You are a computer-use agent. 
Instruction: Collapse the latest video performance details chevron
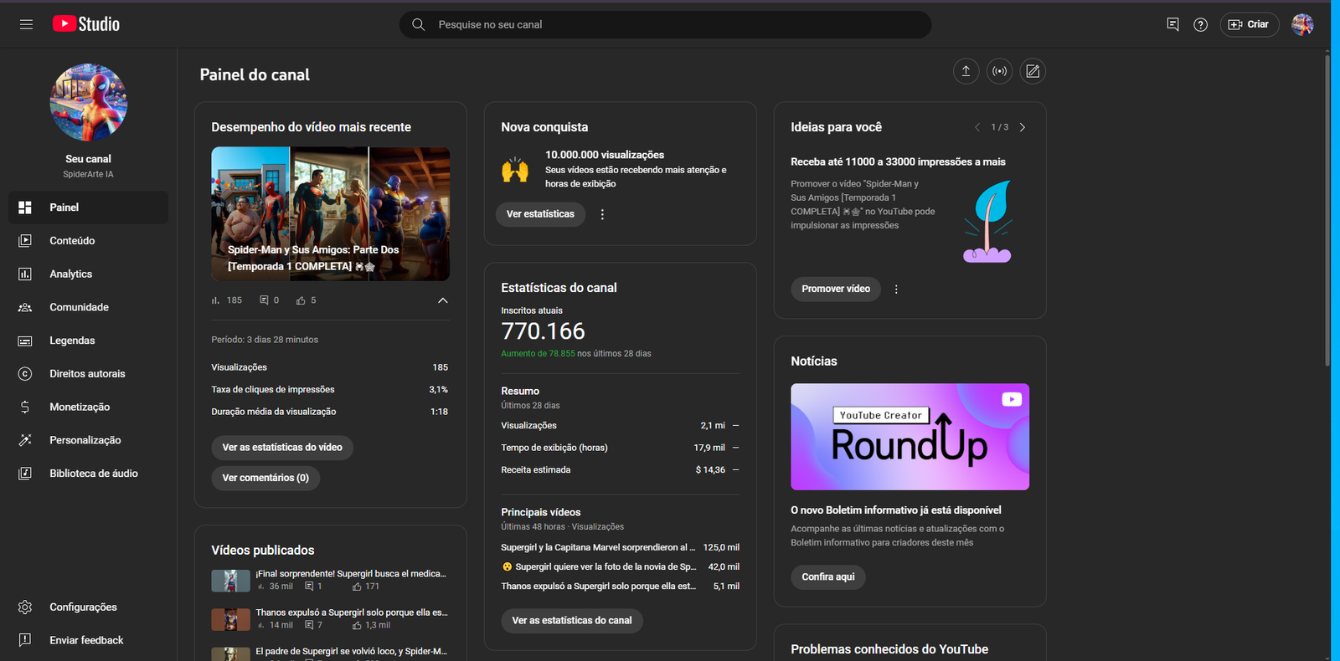(443, 300)
